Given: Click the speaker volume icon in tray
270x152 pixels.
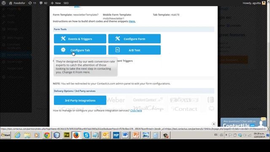Looking at the screenshot, I should 245,135.
